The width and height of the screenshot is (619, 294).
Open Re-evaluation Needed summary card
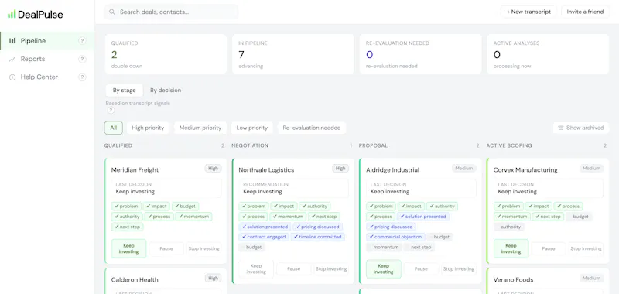pos(420,54)
